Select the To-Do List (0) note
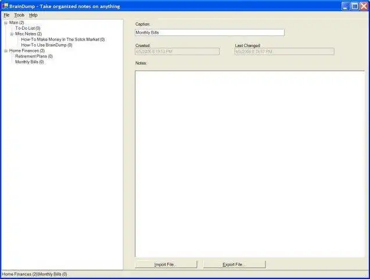This screenshot has height=279, width=370. click(x=28, y=28)
